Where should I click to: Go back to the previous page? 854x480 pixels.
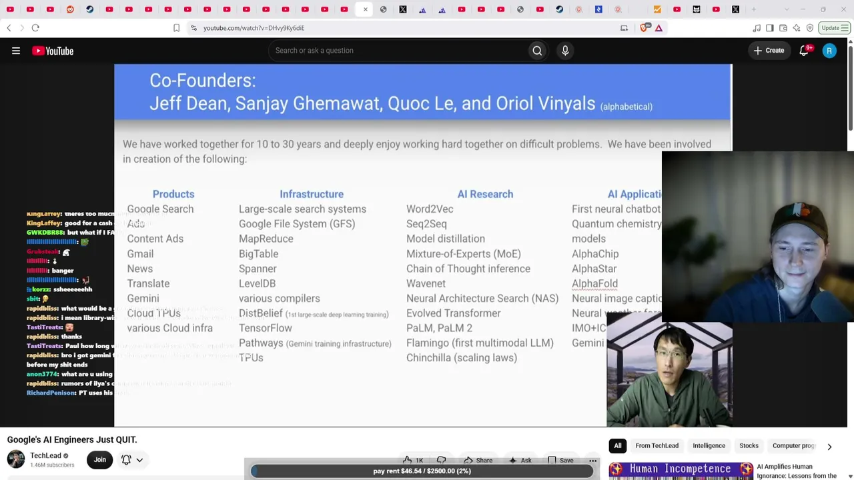click(x=9, y=28)
